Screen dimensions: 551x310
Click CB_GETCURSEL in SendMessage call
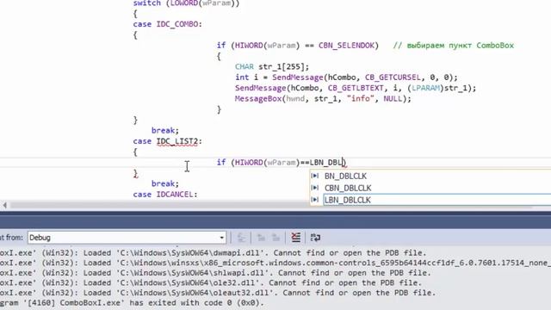pos(393,77)
